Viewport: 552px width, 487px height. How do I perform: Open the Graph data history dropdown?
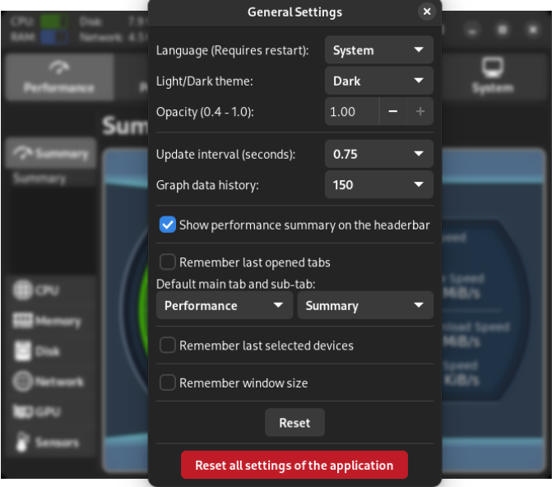[378, 184]
